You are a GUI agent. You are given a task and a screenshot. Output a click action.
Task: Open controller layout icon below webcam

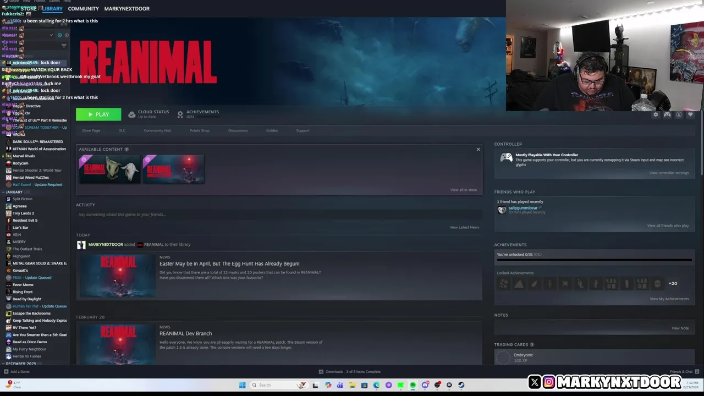(667, 114)
